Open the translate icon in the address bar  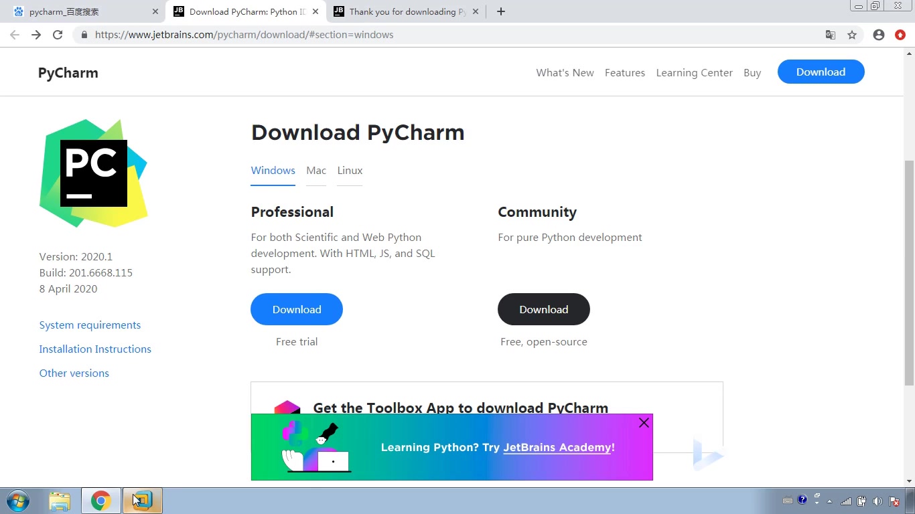831,34
